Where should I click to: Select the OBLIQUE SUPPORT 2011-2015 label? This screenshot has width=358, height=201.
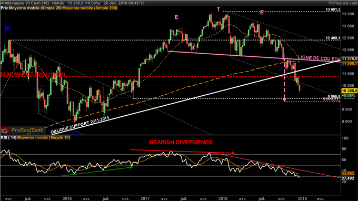[80, 125]
